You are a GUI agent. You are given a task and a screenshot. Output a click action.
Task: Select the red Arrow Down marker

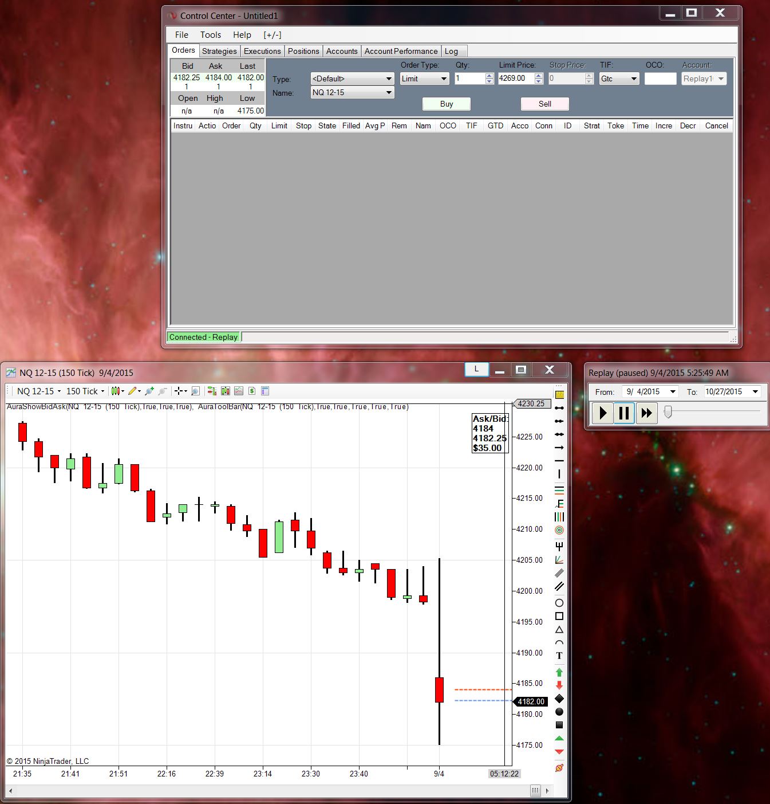click(559, 685)
